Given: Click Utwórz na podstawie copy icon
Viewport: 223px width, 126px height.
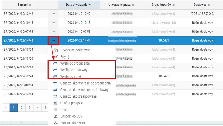Looking at the screenshot, I should pos(56,50).
